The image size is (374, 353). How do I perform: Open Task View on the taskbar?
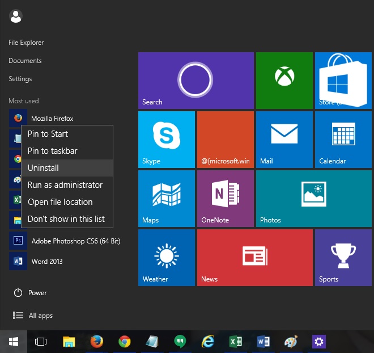pos(41,342)
